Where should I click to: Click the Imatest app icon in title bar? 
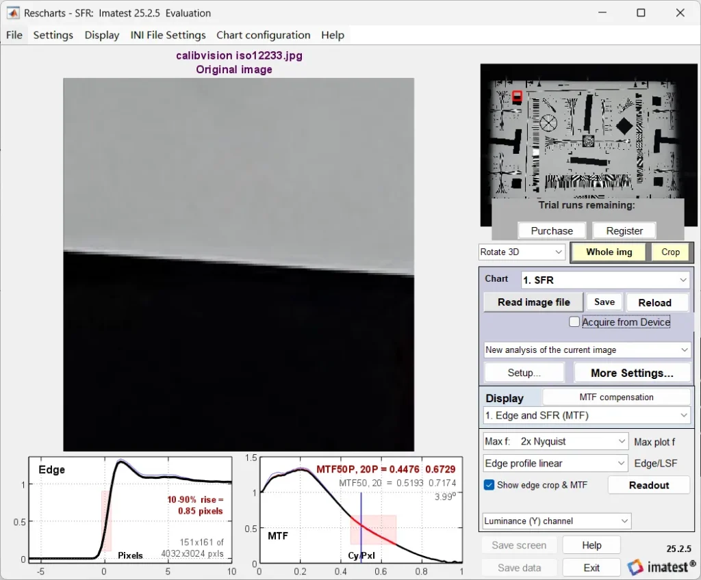click(13, 13)
